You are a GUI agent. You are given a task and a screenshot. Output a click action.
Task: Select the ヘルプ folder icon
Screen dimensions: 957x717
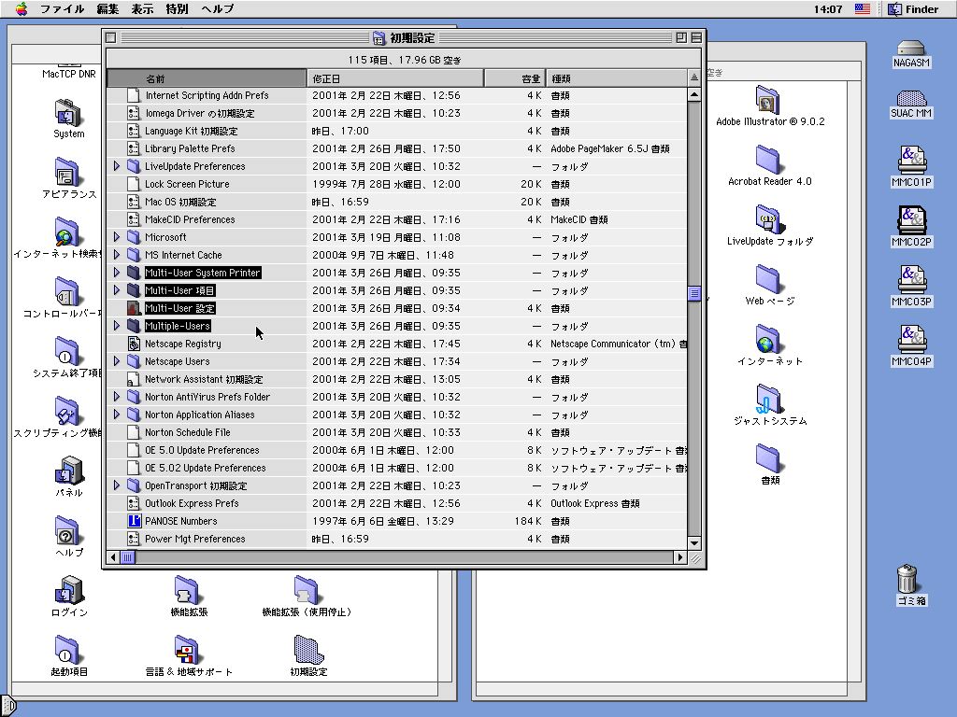coord(67,530)
